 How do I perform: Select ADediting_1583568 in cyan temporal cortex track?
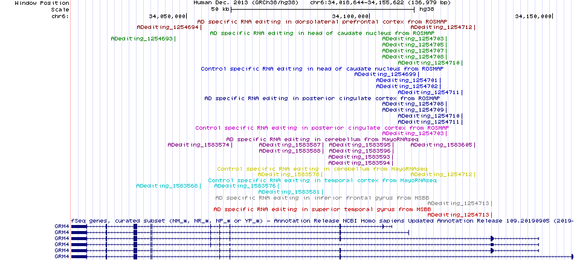(169, 186)
